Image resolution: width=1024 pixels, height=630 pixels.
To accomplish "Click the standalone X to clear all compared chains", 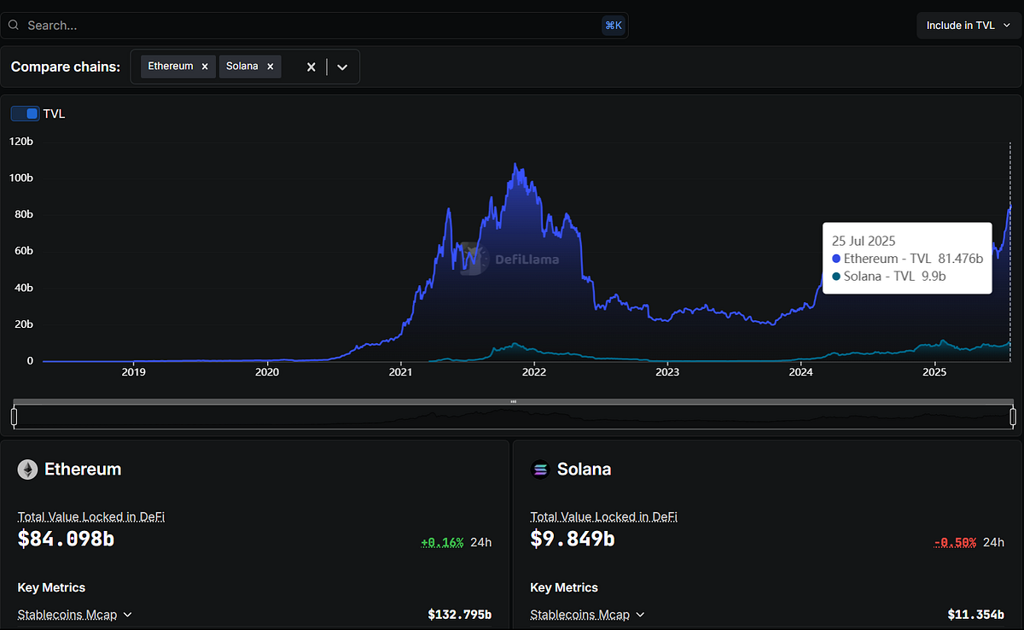I will (311, 66).
